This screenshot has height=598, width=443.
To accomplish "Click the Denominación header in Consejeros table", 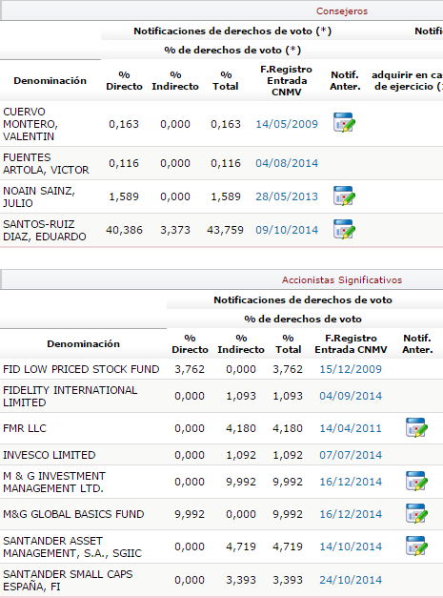I will 50,80.
